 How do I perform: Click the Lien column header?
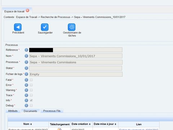139,124
